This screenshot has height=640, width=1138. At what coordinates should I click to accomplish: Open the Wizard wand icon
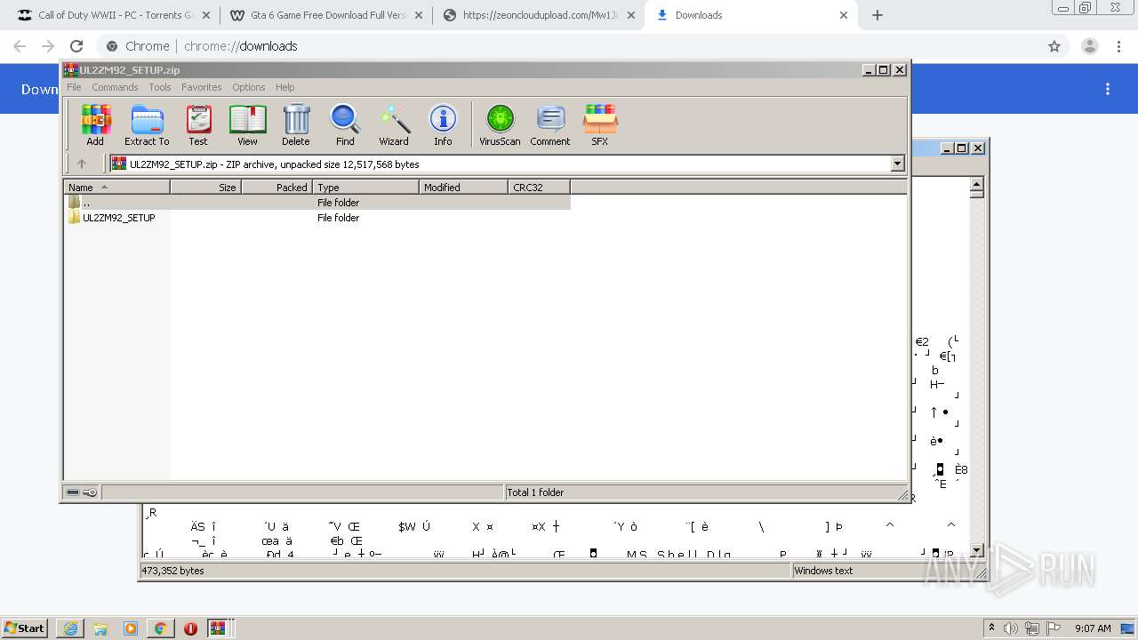(394, 125)
